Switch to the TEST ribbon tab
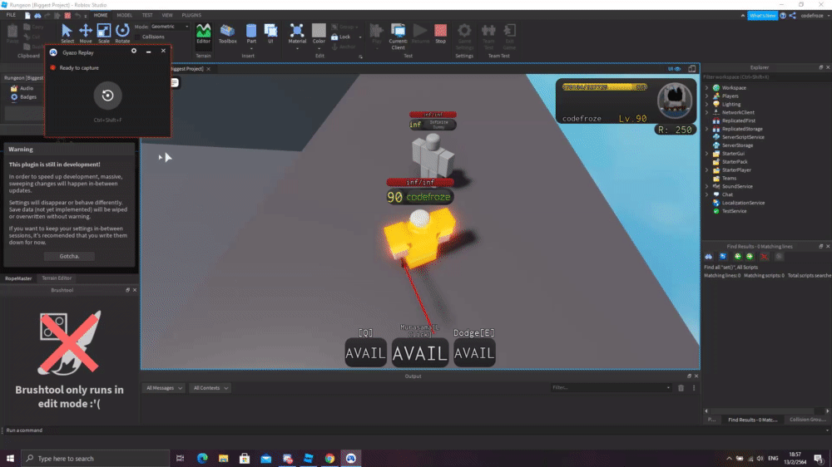832x467 pixels. pos(147,15)
